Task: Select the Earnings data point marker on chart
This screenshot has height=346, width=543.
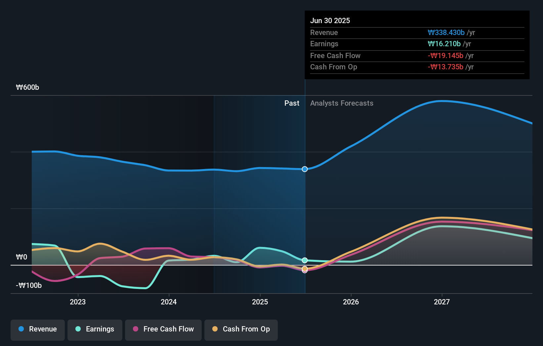Action: (305, 260)
